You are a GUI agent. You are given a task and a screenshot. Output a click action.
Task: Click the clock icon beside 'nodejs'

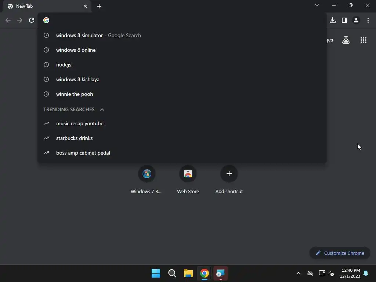click(x=46, y=65)
